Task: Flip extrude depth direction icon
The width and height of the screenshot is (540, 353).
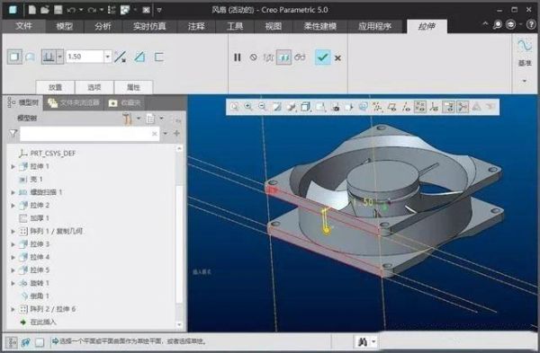Action: coord(120,57)
